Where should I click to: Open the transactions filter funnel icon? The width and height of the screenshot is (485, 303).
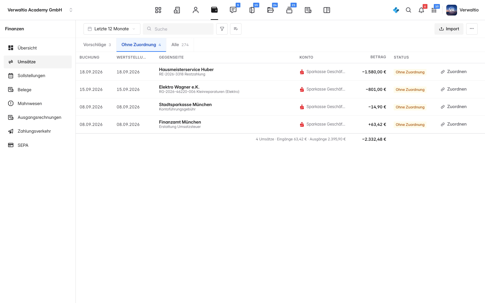point(222,29)
